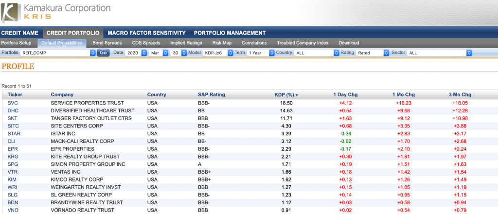Click the Kamakura Corporation KRIS logo
Viewport: 498px width, 214px height.
[x=56, y=12]
